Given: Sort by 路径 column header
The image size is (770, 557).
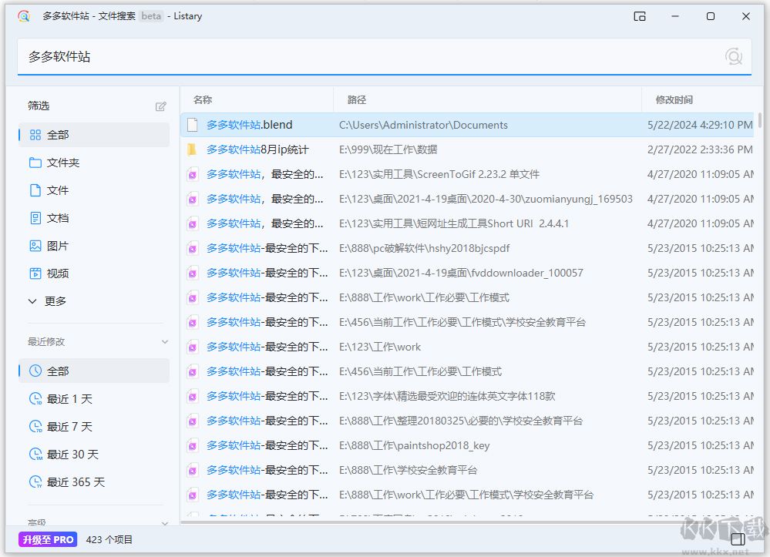Looking at the screenshot, I should tap(357, 100).
